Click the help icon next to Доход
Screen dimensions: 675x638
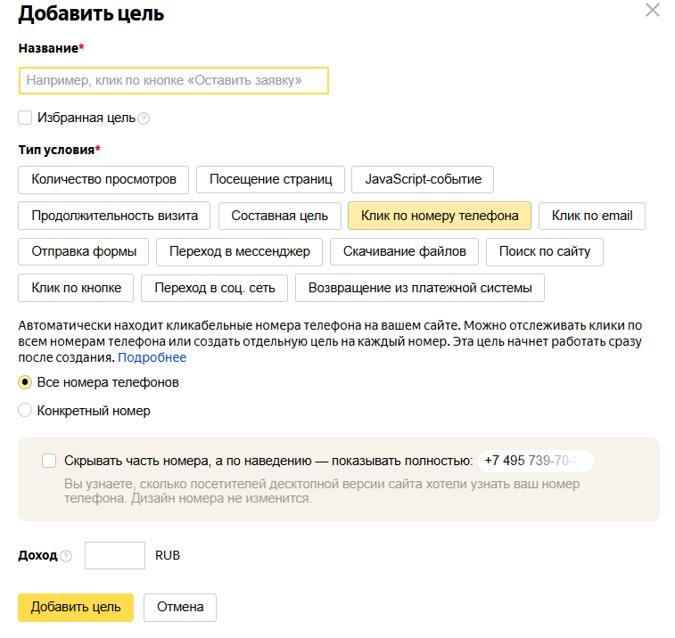pos(66,556)
